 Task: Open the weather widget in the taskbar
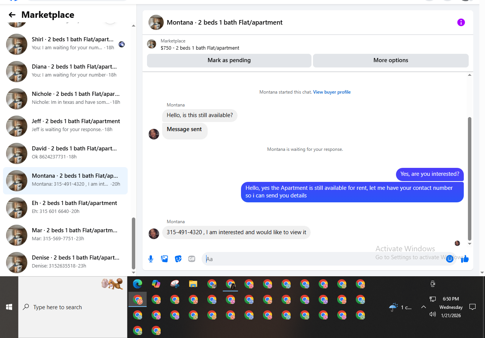point(401,307)
